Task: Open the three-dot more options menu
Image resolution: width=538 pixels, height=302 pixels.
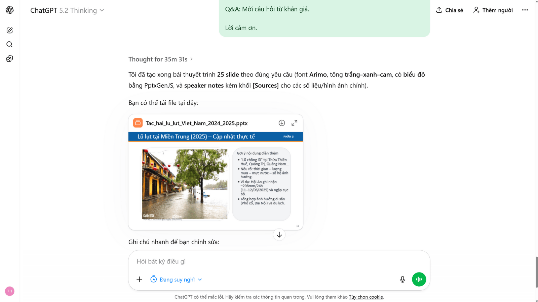Action: tap(525, 10)
